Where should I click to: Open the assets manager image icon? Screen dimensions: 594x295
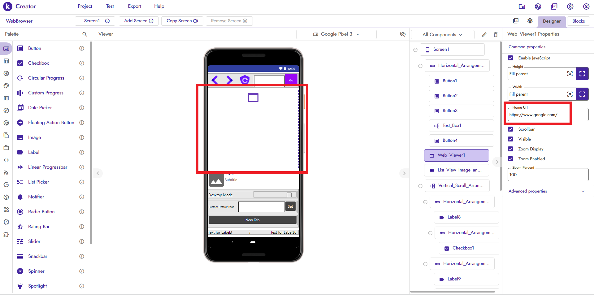pos(516,21)
